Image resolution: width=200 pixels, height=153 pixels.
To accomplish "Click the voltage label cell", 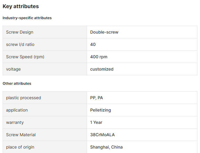I will (45, 69).
